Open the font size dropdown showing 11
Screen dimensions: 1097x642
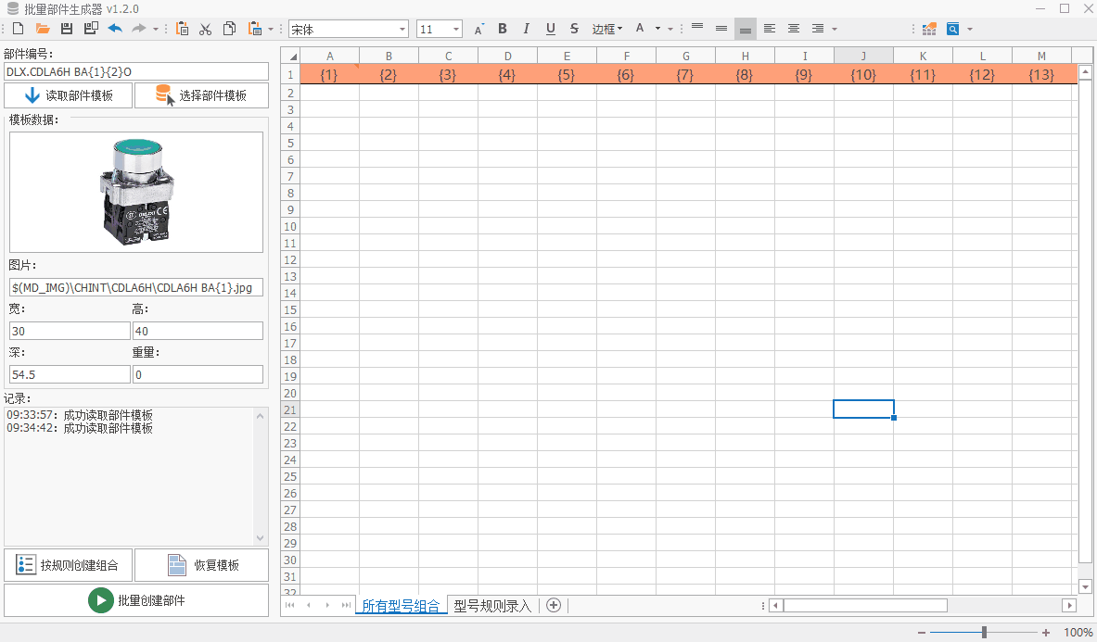click(x=455, y=30)
